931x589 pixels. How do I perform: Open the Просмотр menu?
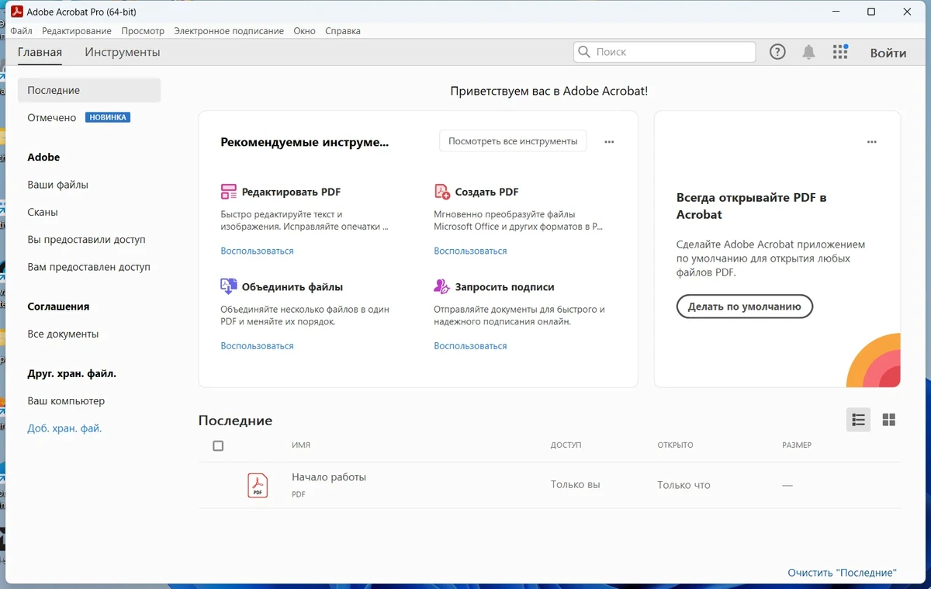coord(143,31)
